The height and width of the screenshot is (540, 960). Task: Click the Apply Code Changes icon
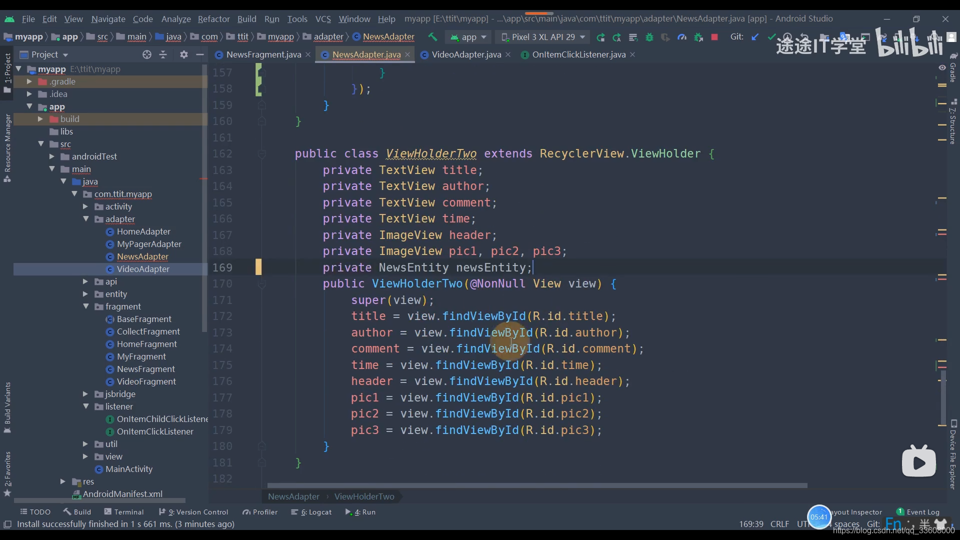click(633, 37)
